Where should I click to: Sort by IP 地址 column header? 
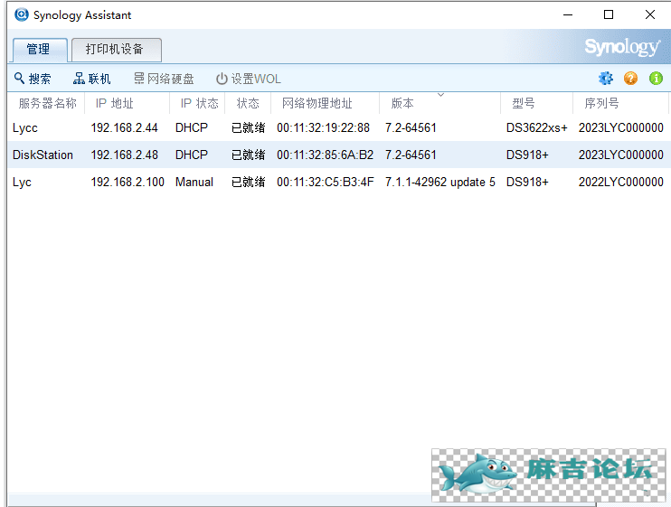coord(128,103)
